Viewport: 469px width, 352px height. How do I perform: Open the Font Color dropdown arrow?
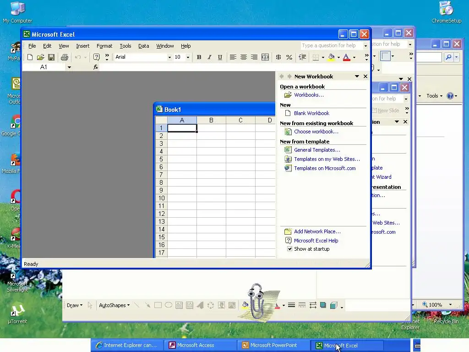point(354,57)
